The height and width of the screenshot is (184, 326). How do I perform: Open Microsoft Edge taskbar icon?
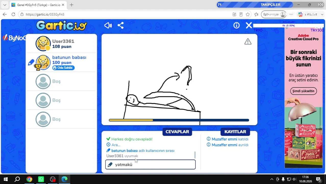65,179
